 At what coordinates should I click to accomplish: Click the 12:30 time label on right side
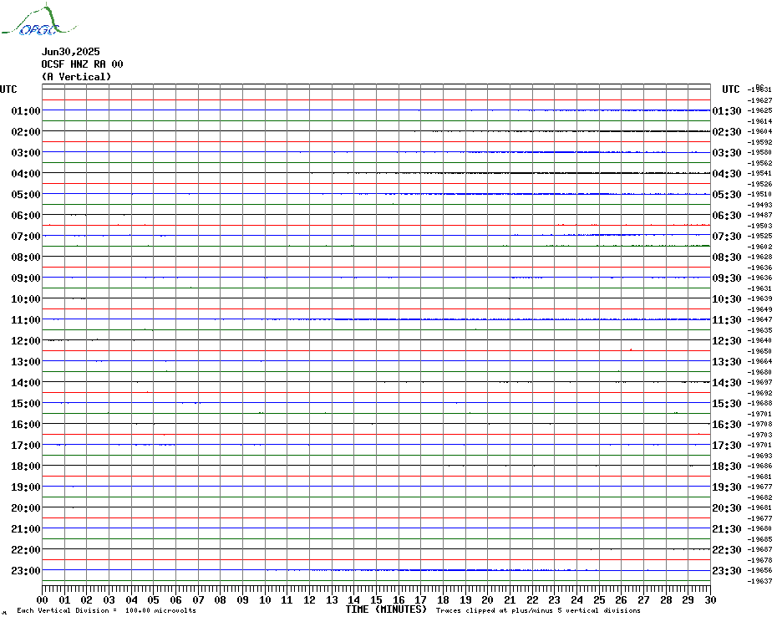click(x=727, y=341)
